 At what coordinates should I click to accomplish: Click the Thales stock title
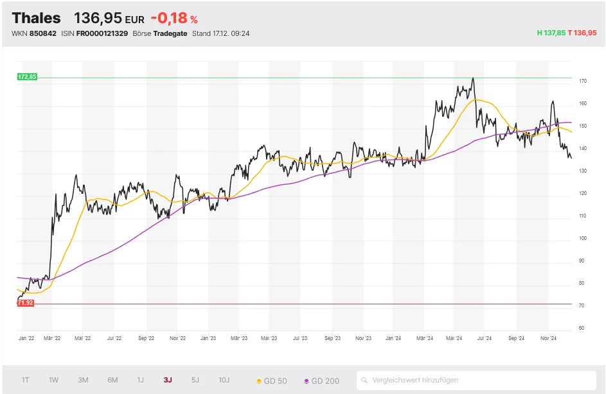(37, 18)
